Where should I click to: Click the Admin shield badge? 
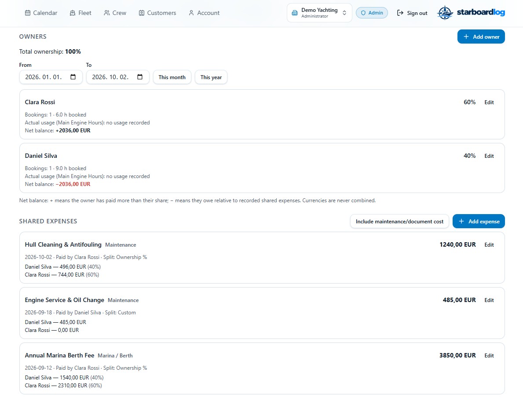372,13
